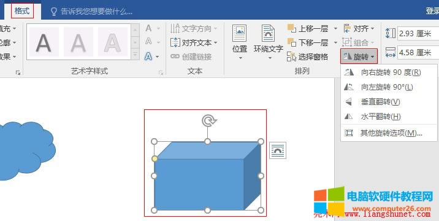The height and width of the screenshot is (221, 439).
Task: Select the third outlined WordArt style thumbnail
Action: point(113,42)
